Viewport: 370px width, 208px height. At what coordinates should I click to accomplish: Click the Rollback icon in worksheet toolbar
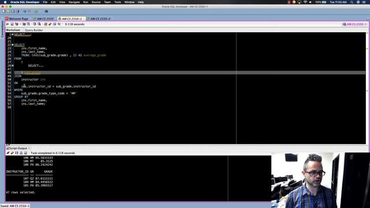pos(39,24)
